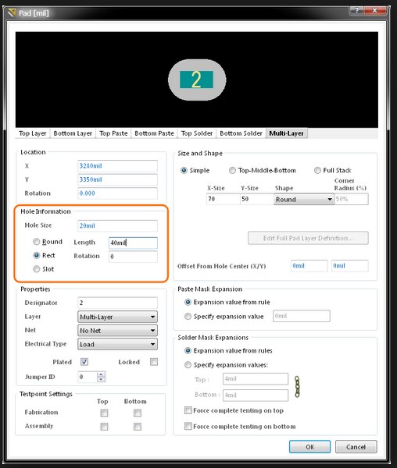Select the Round hole type radio button

pos(37,242)
